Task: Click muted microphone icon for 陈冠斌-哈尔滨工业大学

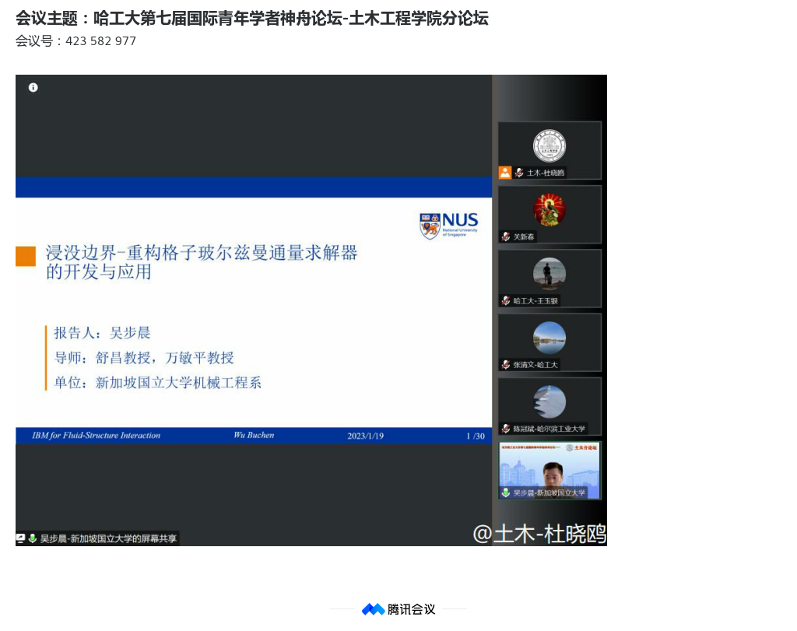Action: click(506, 429)
